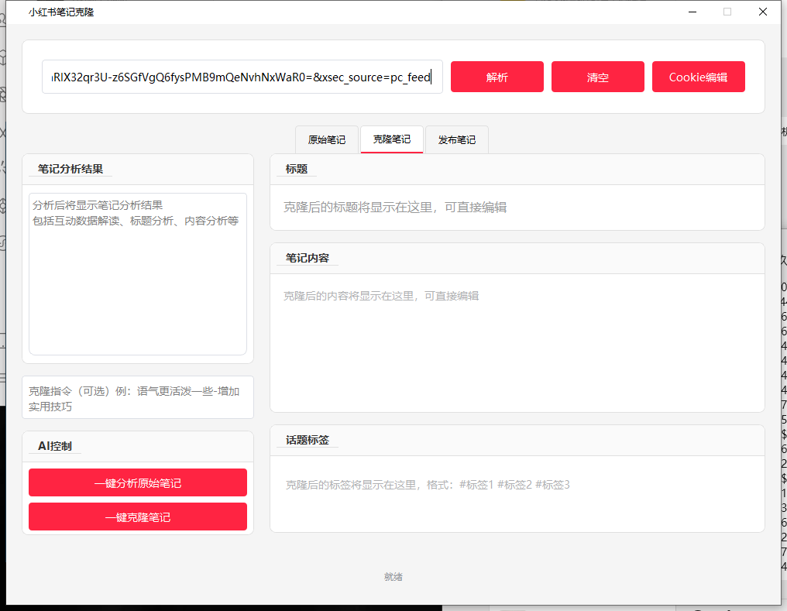Close the 小红书笔记克隆 window
787x611 pixels.
[763, 12]
